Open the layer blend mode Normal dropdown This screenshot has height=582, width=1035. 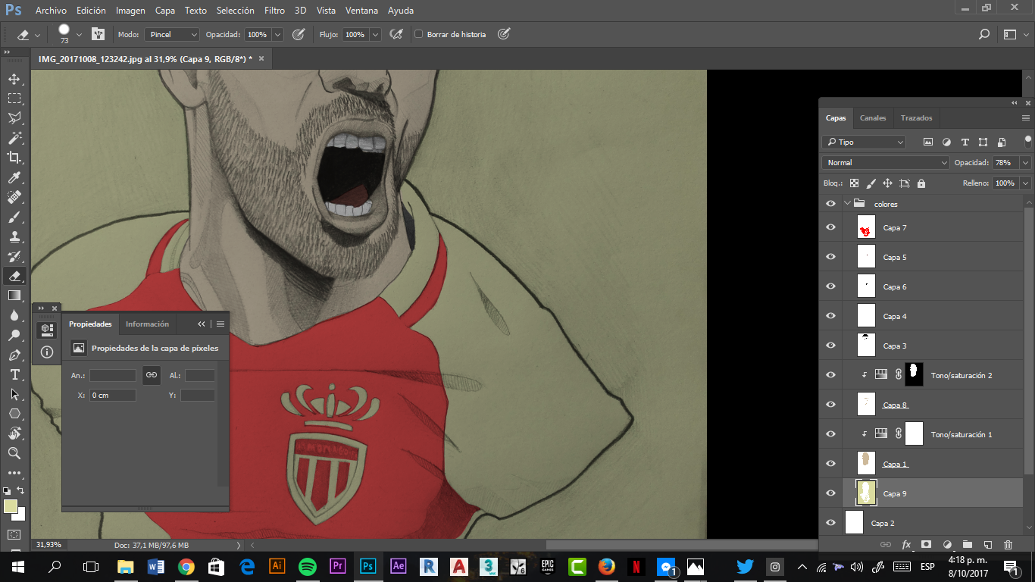(885, 163)
